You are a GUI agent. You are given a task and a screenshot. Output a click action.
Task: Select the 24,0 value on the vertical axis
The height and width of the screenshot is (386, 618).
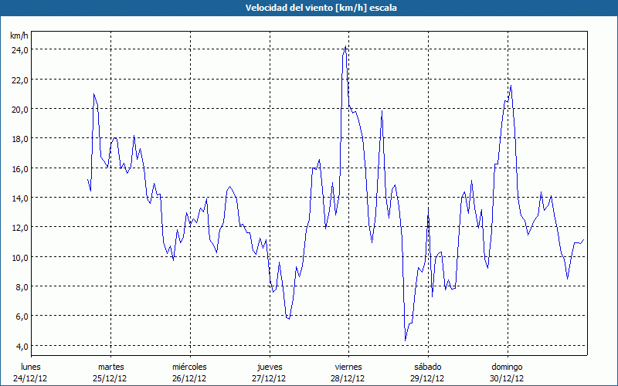(19, 49)
